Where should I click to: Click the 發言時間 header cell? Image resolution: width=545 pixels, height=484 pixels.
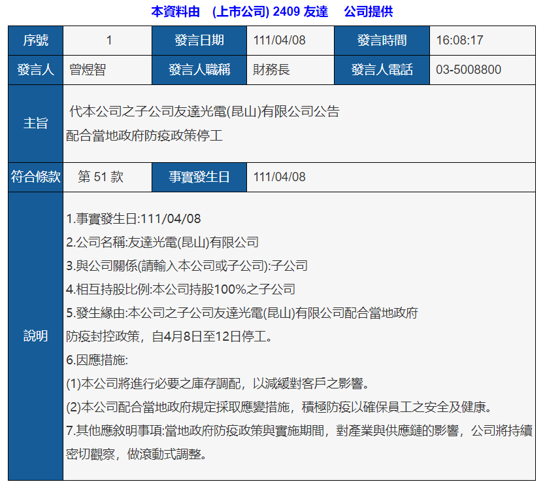pyautogui.click(x=382, y=41)
